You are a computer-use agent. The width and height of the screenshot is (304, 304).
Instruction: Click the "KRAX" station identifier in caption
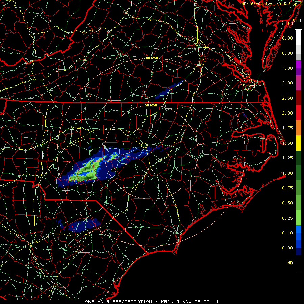[167, 302]
